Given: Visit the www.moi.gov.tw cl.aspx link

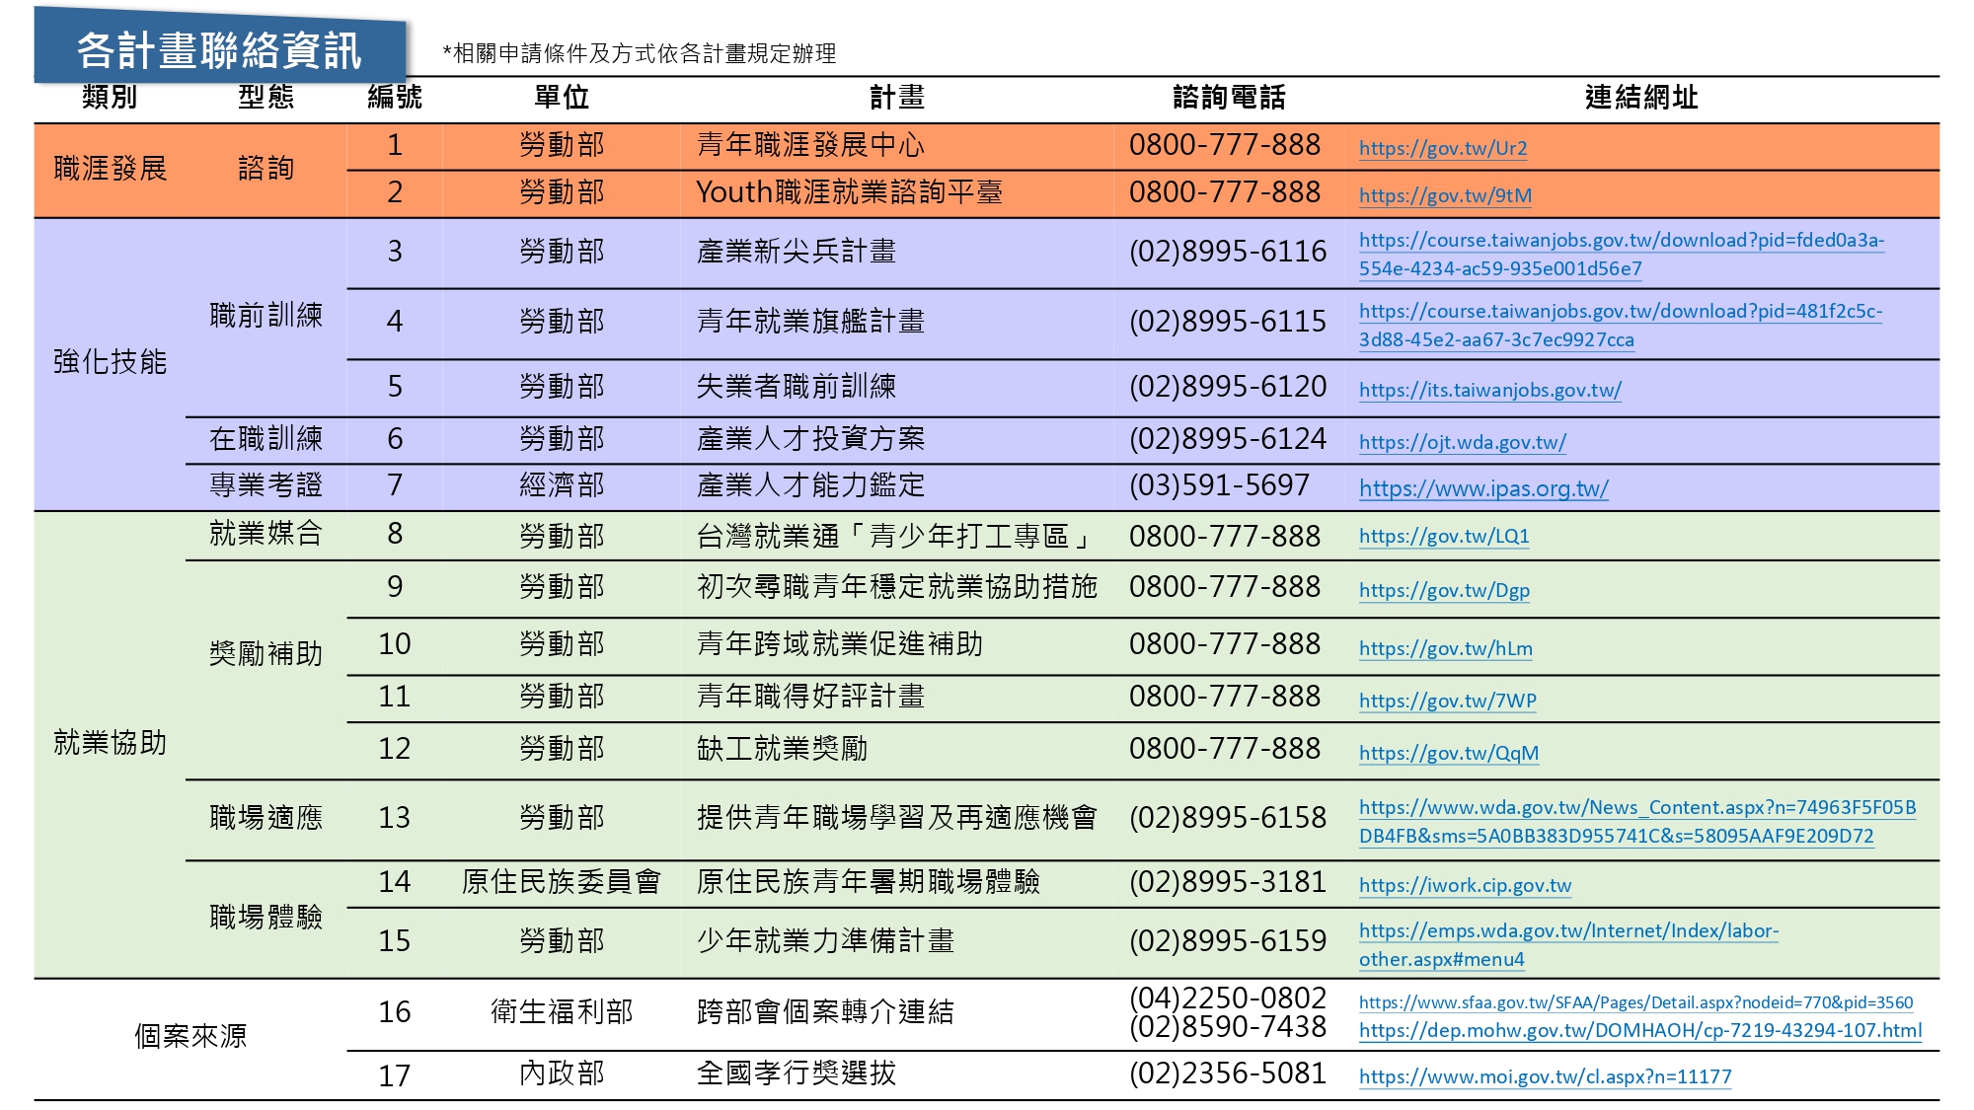Looking at the screenshot, I should pyautogui.click(x=1545, y=1076).
